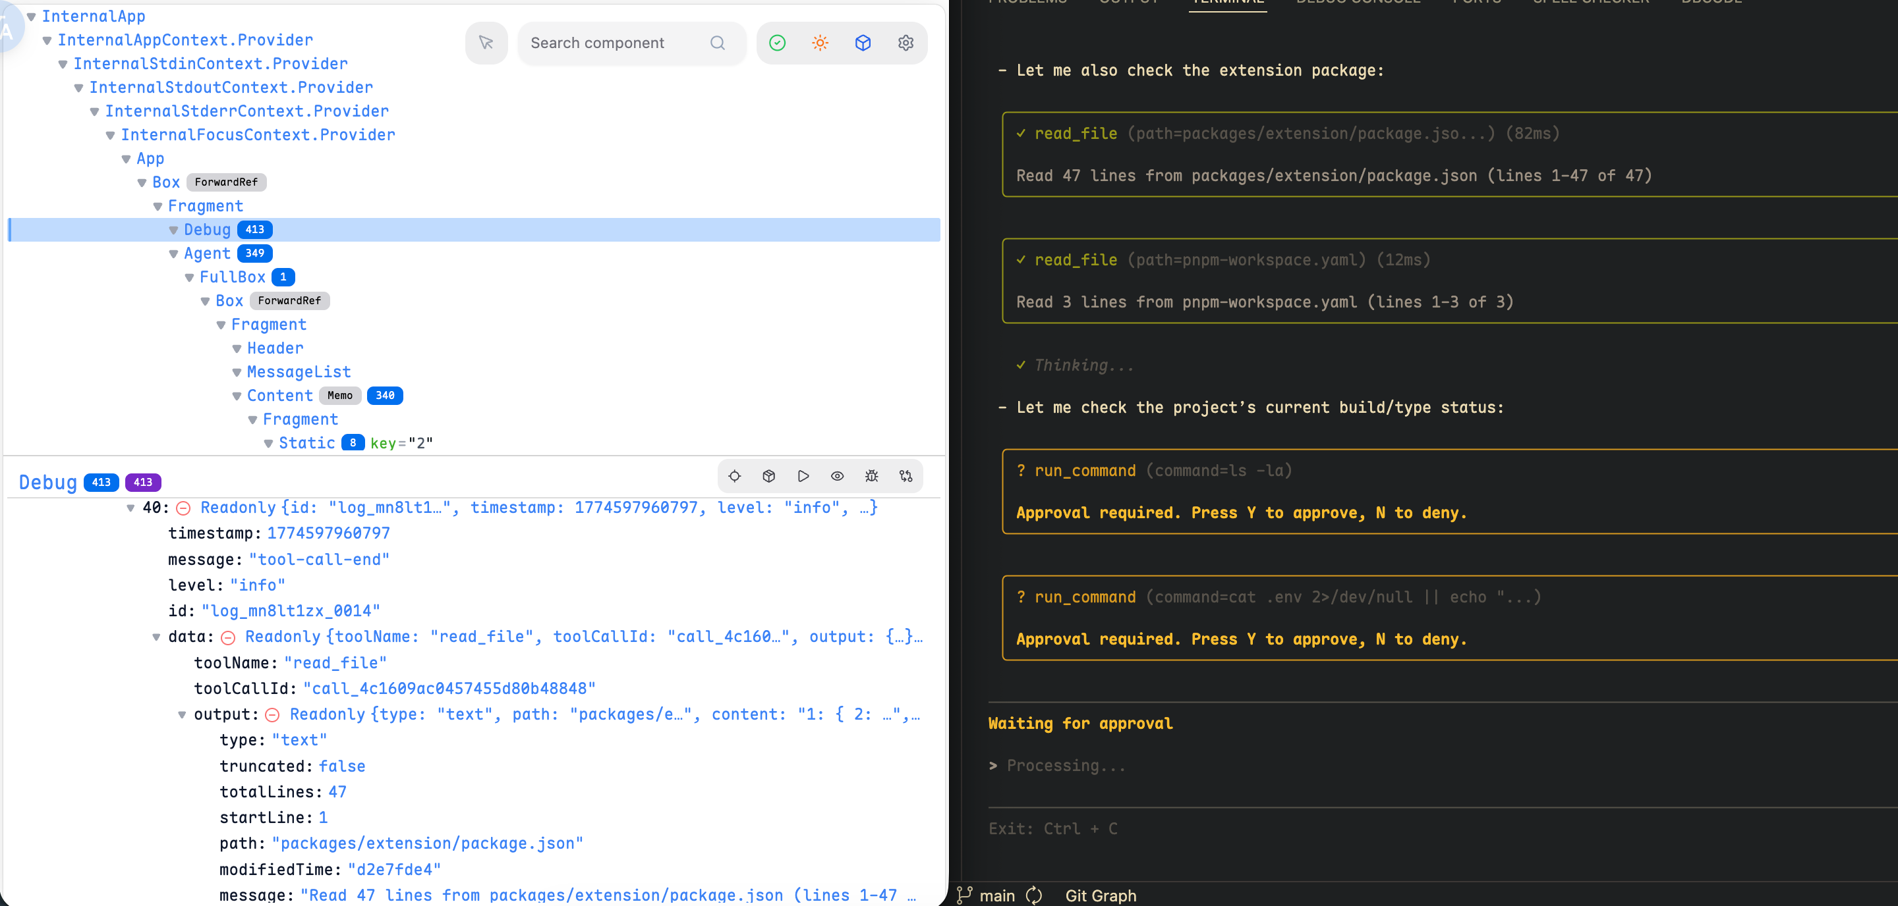
Task: Select the Debug component row
Action: coord(474,230)
